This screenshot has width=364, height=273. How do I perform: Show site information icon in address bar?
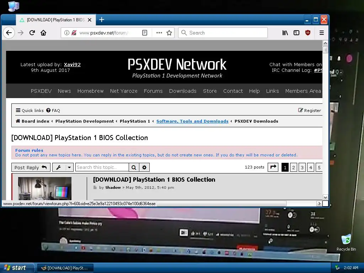pos(66,33)
